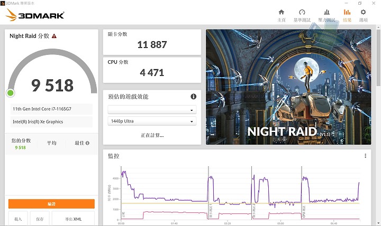Click the 3DMark logo
Screen dimensions: 381x226
[35, 15]
